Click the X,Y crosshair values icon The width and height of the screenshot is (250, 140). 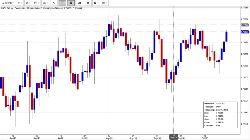(x=54, y=3)
